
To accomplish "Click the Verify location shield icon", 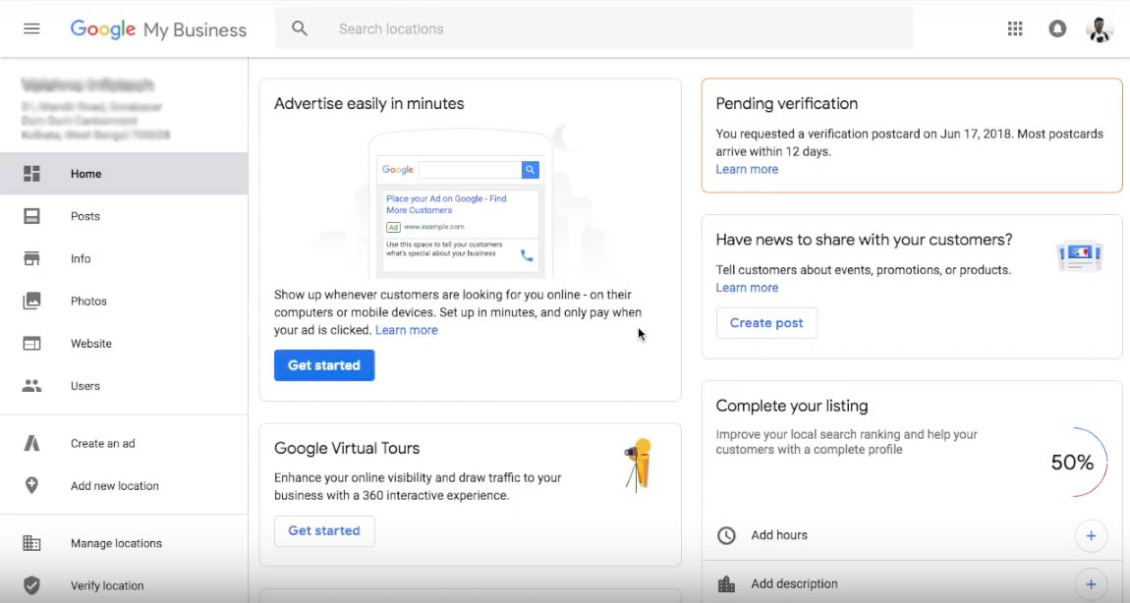I will tap(31, 585).
